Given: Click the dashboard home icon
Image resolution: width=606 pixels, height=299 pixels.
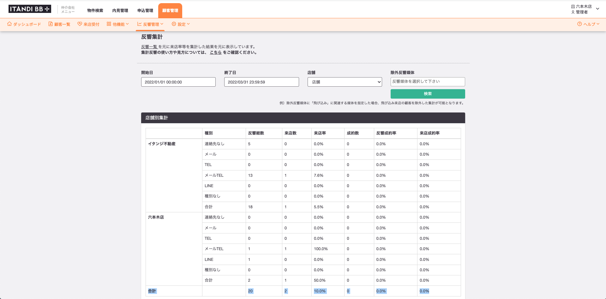Looking at the screenshot, I should 9,24.
